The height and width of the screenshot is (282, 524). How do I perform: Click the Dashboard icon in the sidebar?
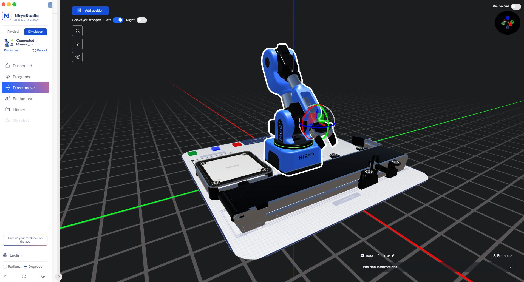7,65
